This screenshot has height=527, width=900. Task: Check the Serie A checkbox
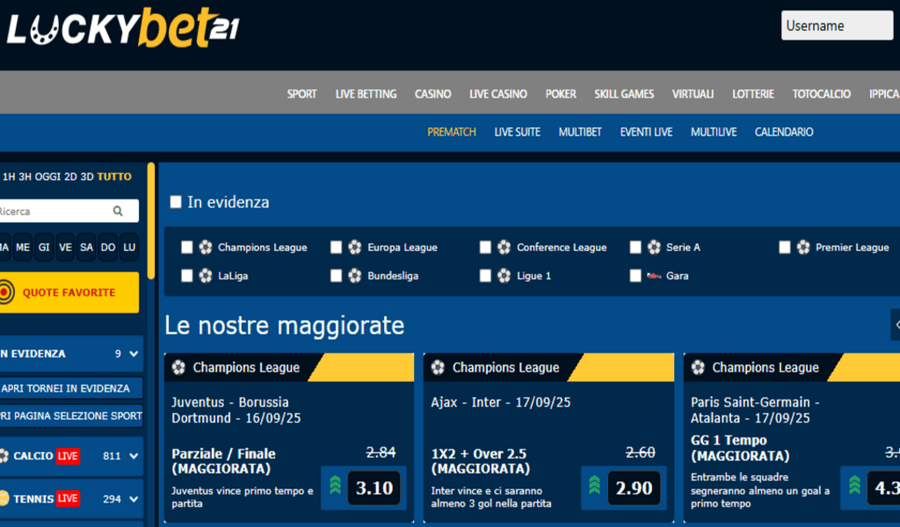pyautogui.click(x=635, y=247)
